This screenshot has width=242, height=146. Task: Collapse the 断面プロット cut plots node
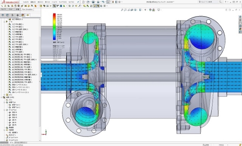point(4,102)
